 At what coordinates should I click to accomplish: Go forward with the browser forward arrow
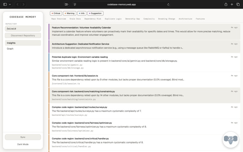point(24,4)
